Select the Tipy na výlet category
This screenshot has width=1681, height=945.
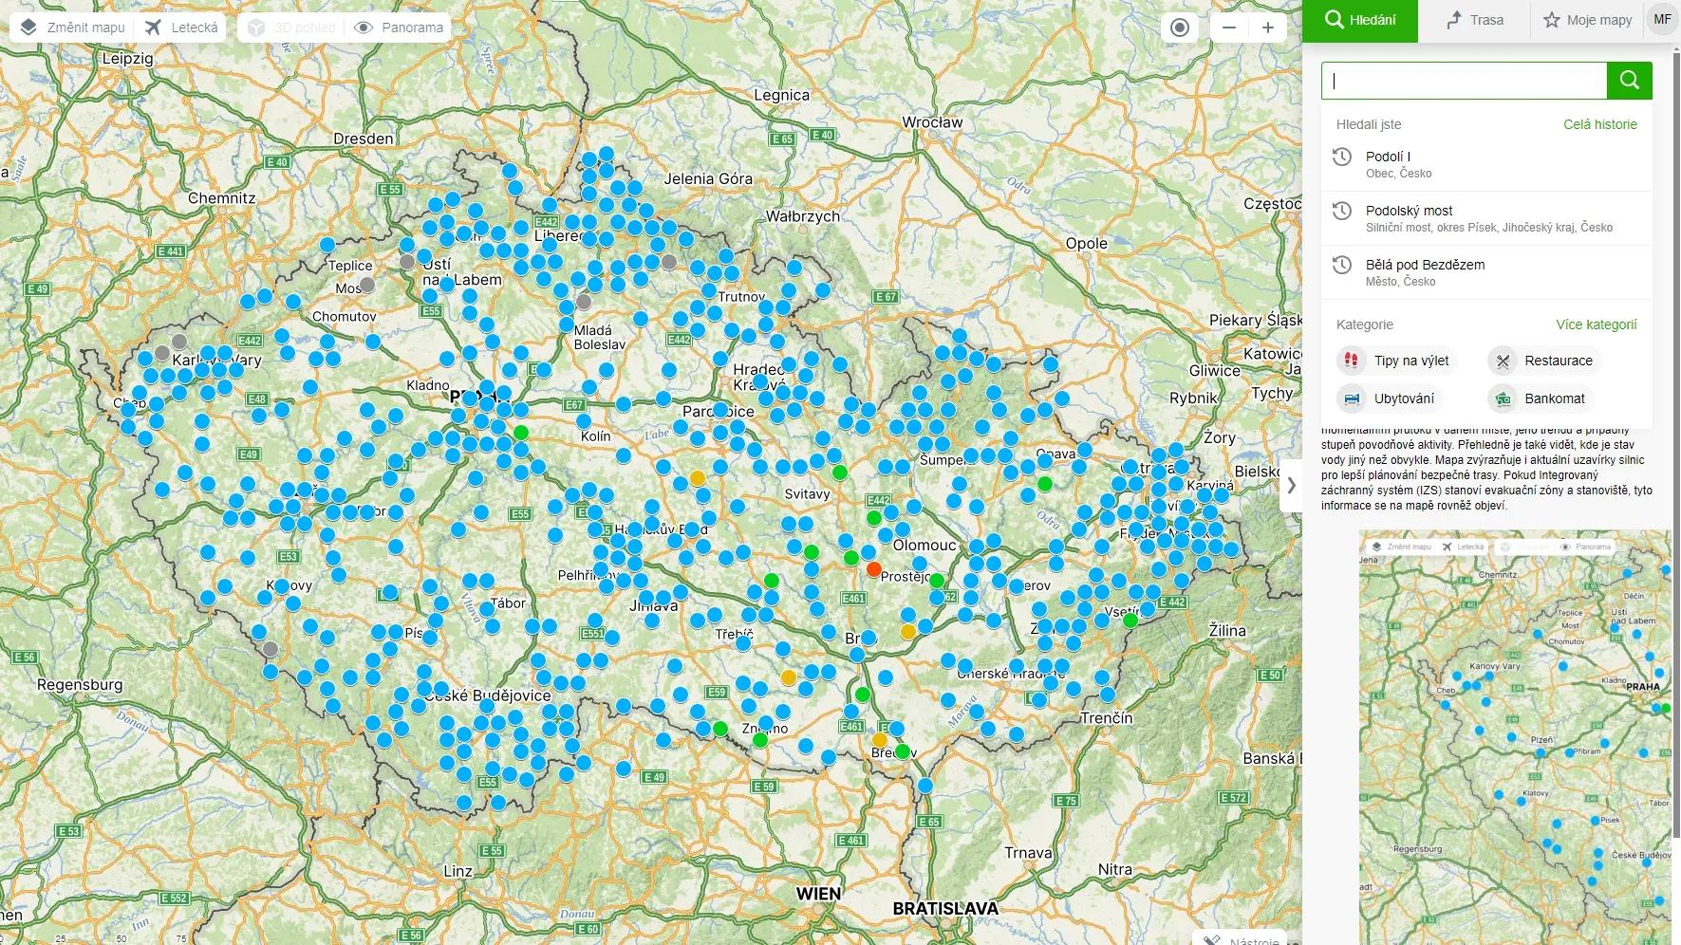[1395, 361]
